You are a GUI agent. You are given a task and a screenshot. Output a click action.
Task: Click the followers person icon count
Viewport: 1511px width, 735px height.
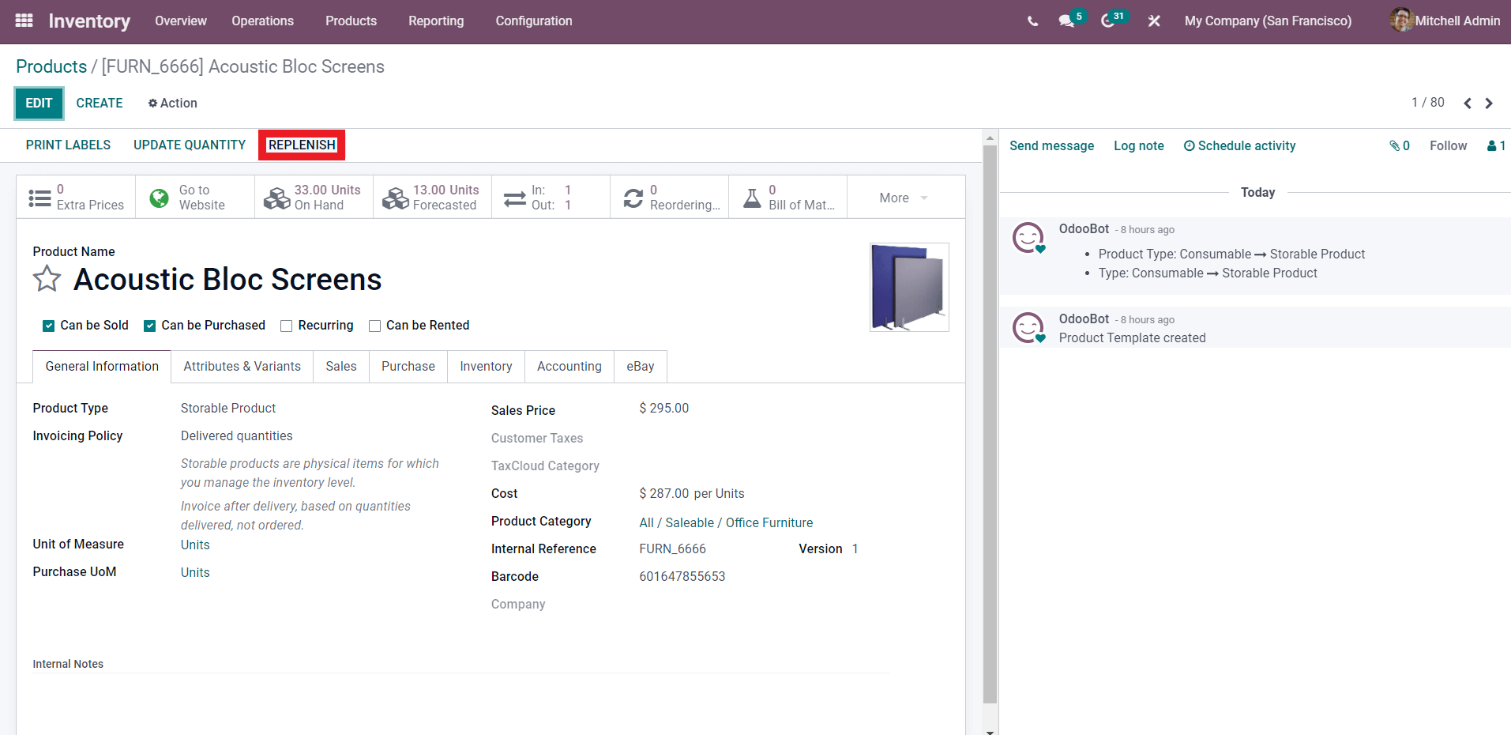pos(1496,145)
